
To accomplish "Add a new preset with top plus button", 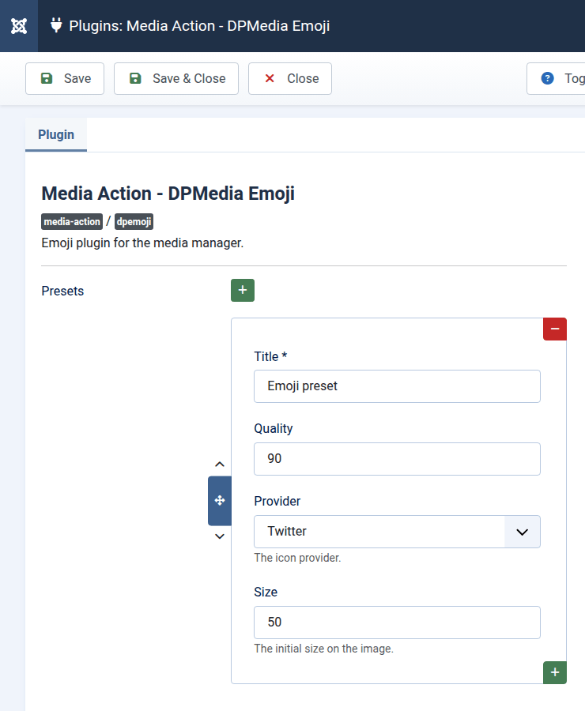I will pyautogui.click(x=242, y=291).
